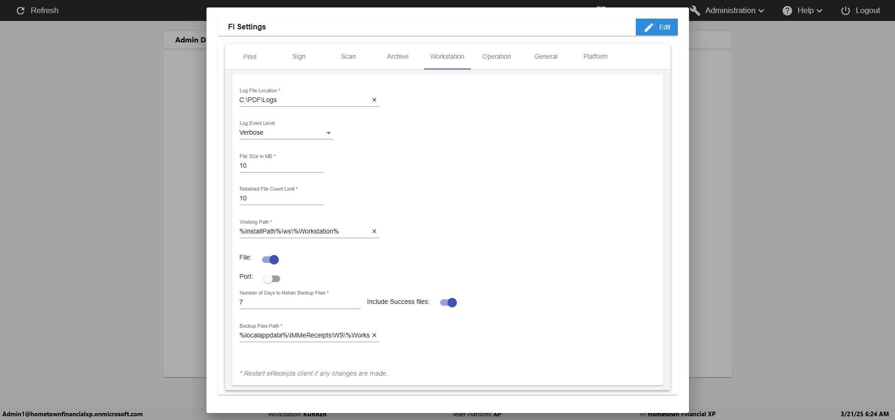Open the Administration menu label
This screenshot has height=420, width=895.
[x=730, y=10]
